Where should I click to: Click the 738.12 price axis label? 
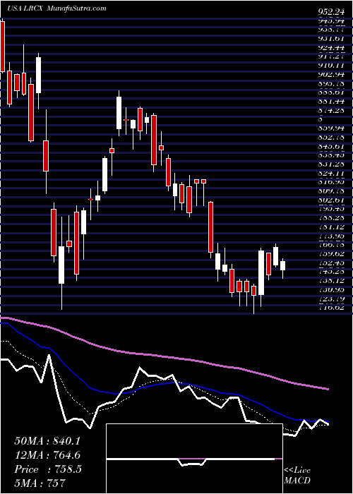[330, 281]
